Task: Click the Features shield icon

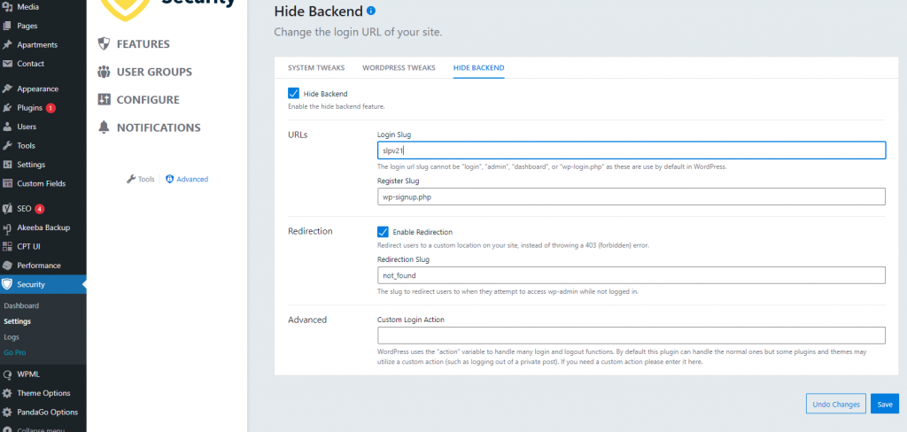Action: point(104,44)
